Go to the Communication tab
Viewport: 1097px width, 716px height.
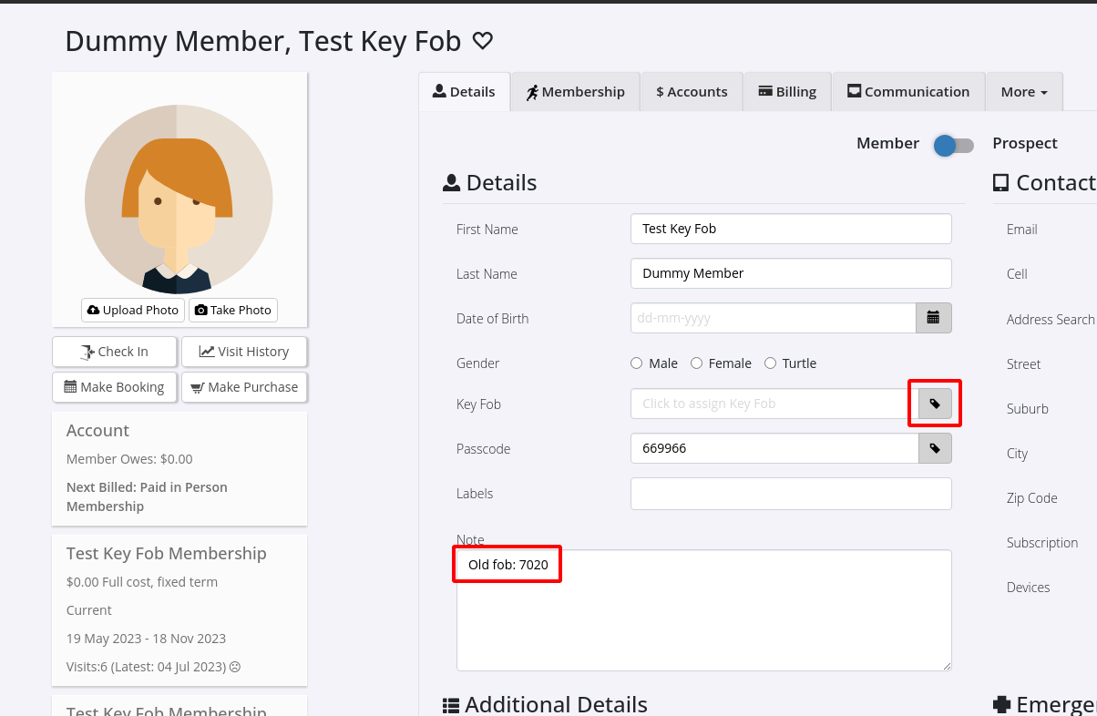(907, 92)
